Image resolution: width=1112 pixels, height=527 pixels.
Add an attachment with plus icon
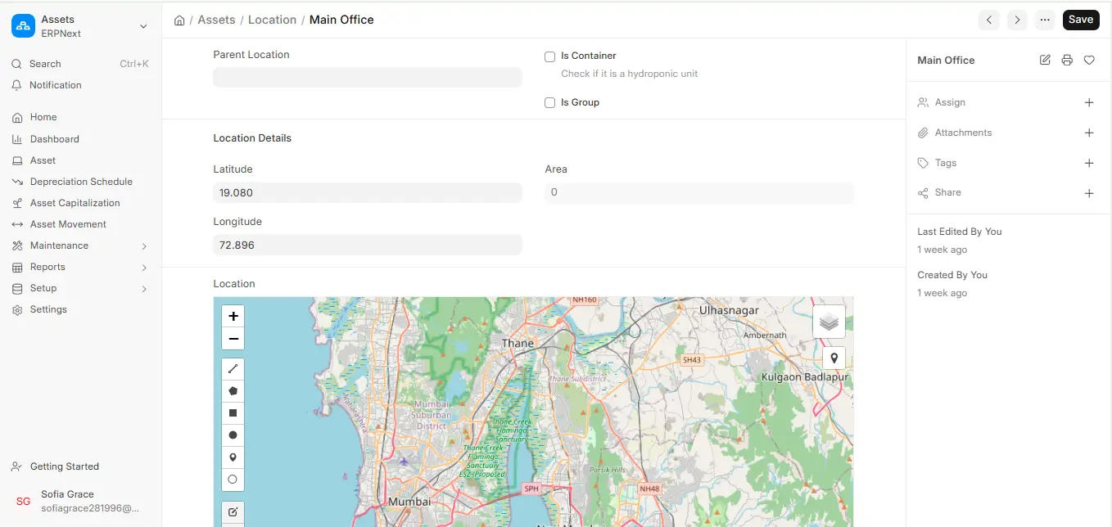tap(1089, 133)
